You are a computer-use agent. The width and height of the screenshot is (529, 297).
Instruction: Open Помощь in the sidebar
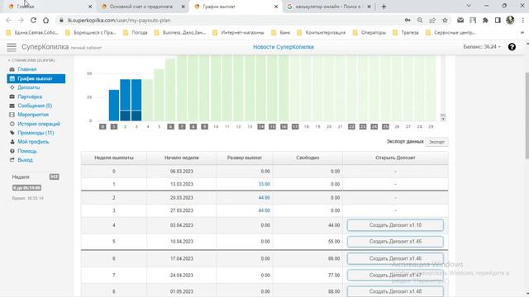27,151
